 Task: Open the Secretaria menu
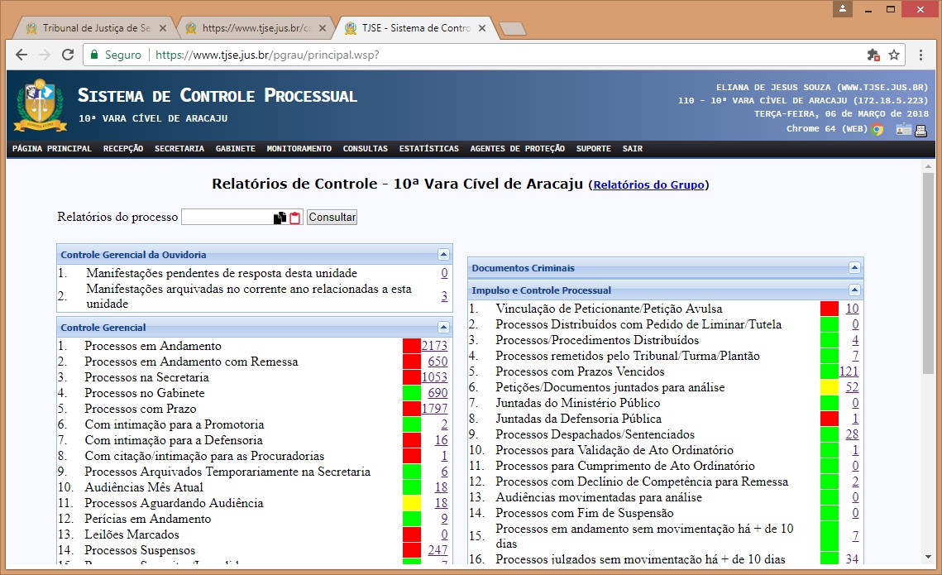point(179,149)
